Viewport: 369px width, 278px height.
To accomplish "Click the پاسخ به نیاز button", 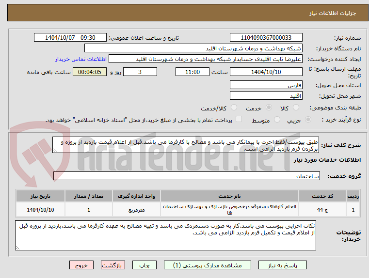I will [282, 265].
